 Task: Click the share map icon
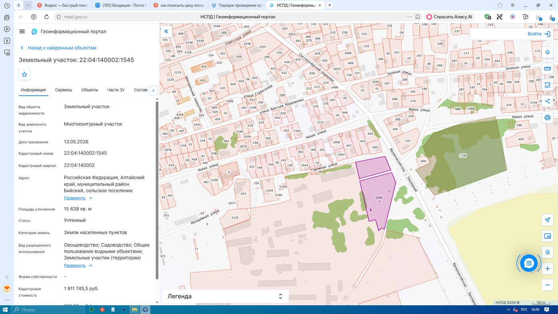[x=548, y=101]
